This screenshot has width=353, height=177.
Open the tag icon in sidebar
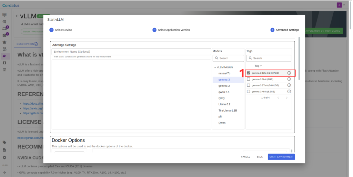[x=4, y=142]
